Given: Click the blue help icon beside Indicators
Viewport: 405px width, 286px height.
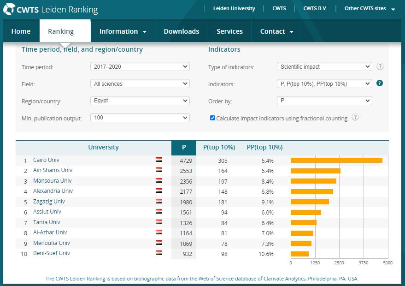Looking at the screenshot, I should pos(380,83).
